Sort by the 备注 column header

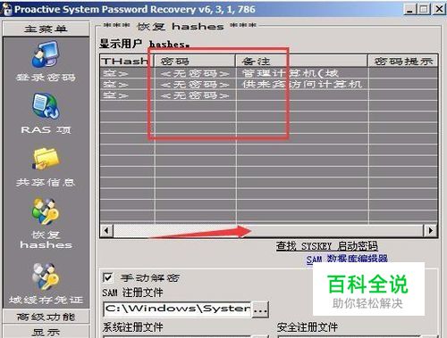point(302,61)
